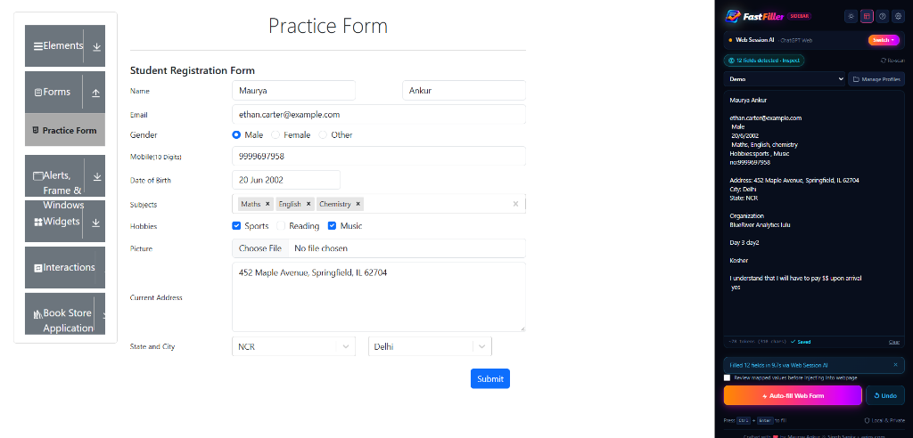Click inside the FastFiller profile text area
913x438 pixels.
point(814,214)
